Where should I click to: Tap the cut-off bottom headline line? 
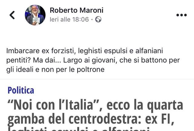79,129
